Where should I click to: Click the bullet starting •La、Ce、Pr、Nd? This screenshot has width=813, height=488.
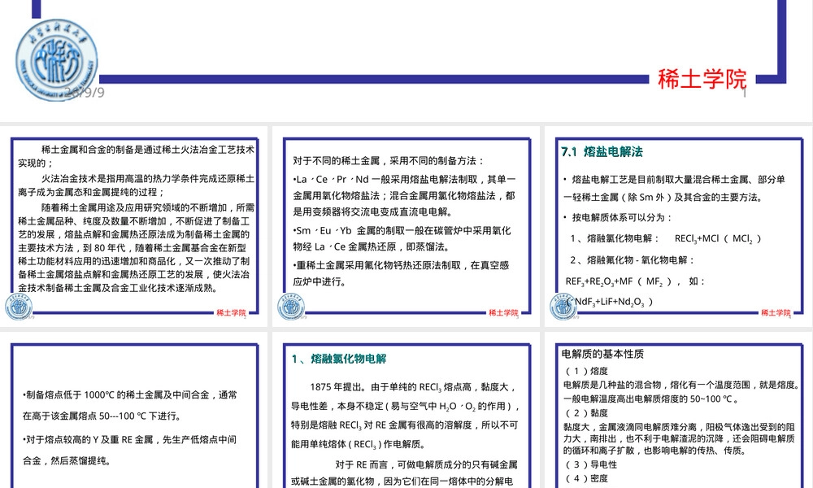[x=404, y=195]
